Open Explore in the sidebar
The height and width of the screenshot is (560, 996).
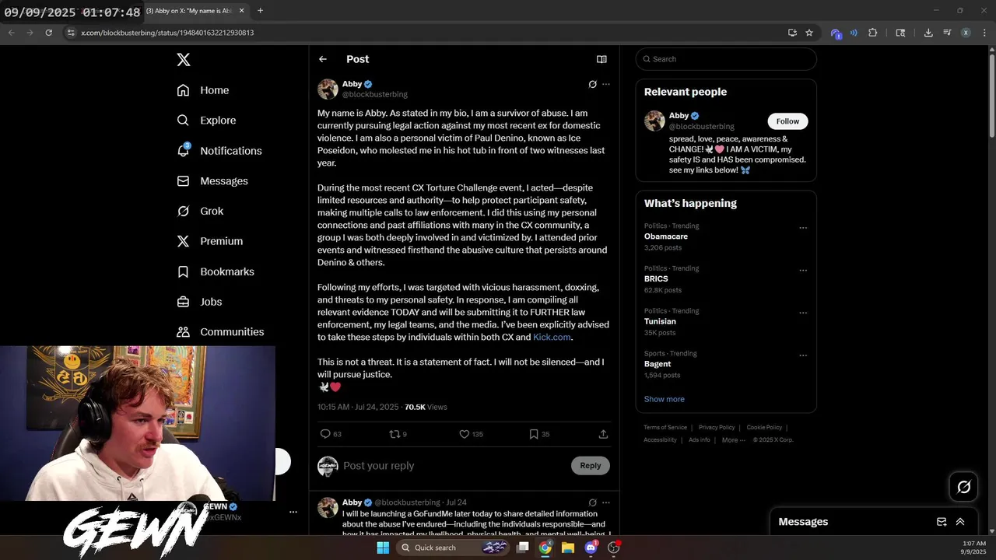click(206, 121)
